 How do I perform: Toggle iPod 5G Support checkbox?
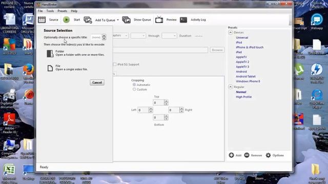pyautogui.click(x=115, y=64)
